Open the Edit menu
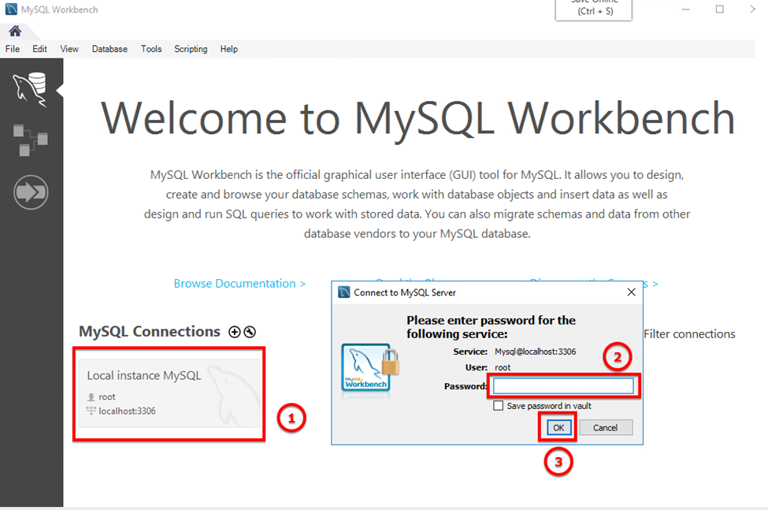This screenshot has width=768, height=510. [x=39, y=49]
